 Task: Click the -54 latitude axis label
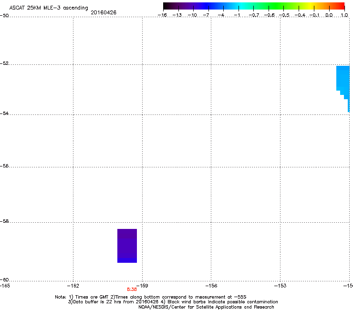coord(4,113)
